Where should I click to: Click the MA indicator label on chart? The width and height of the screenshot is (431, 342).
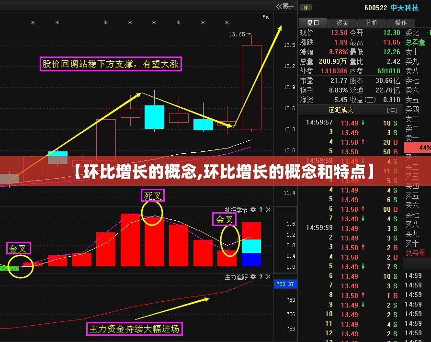tap(265, 17)
